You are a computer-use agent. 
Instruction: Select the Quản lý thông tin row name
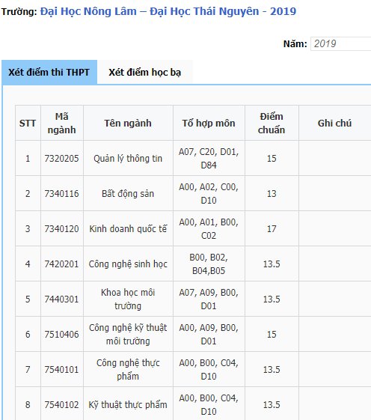point(128,158)
